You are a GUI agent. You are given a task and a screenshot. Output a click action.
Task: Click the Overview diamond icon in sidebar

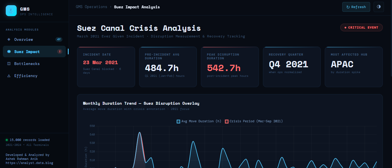(9, 39)
